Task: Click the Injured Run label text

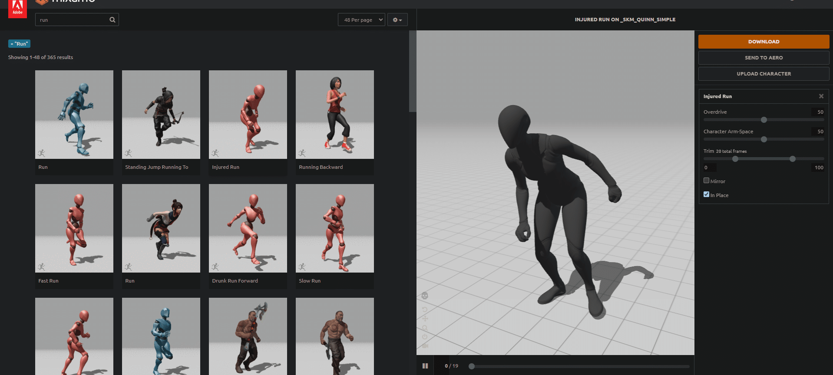Action: click(225, 167)
